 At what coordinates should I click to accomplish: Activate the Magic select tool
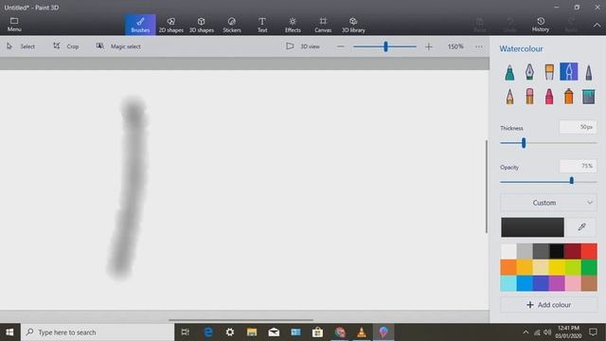click(118, 46)
